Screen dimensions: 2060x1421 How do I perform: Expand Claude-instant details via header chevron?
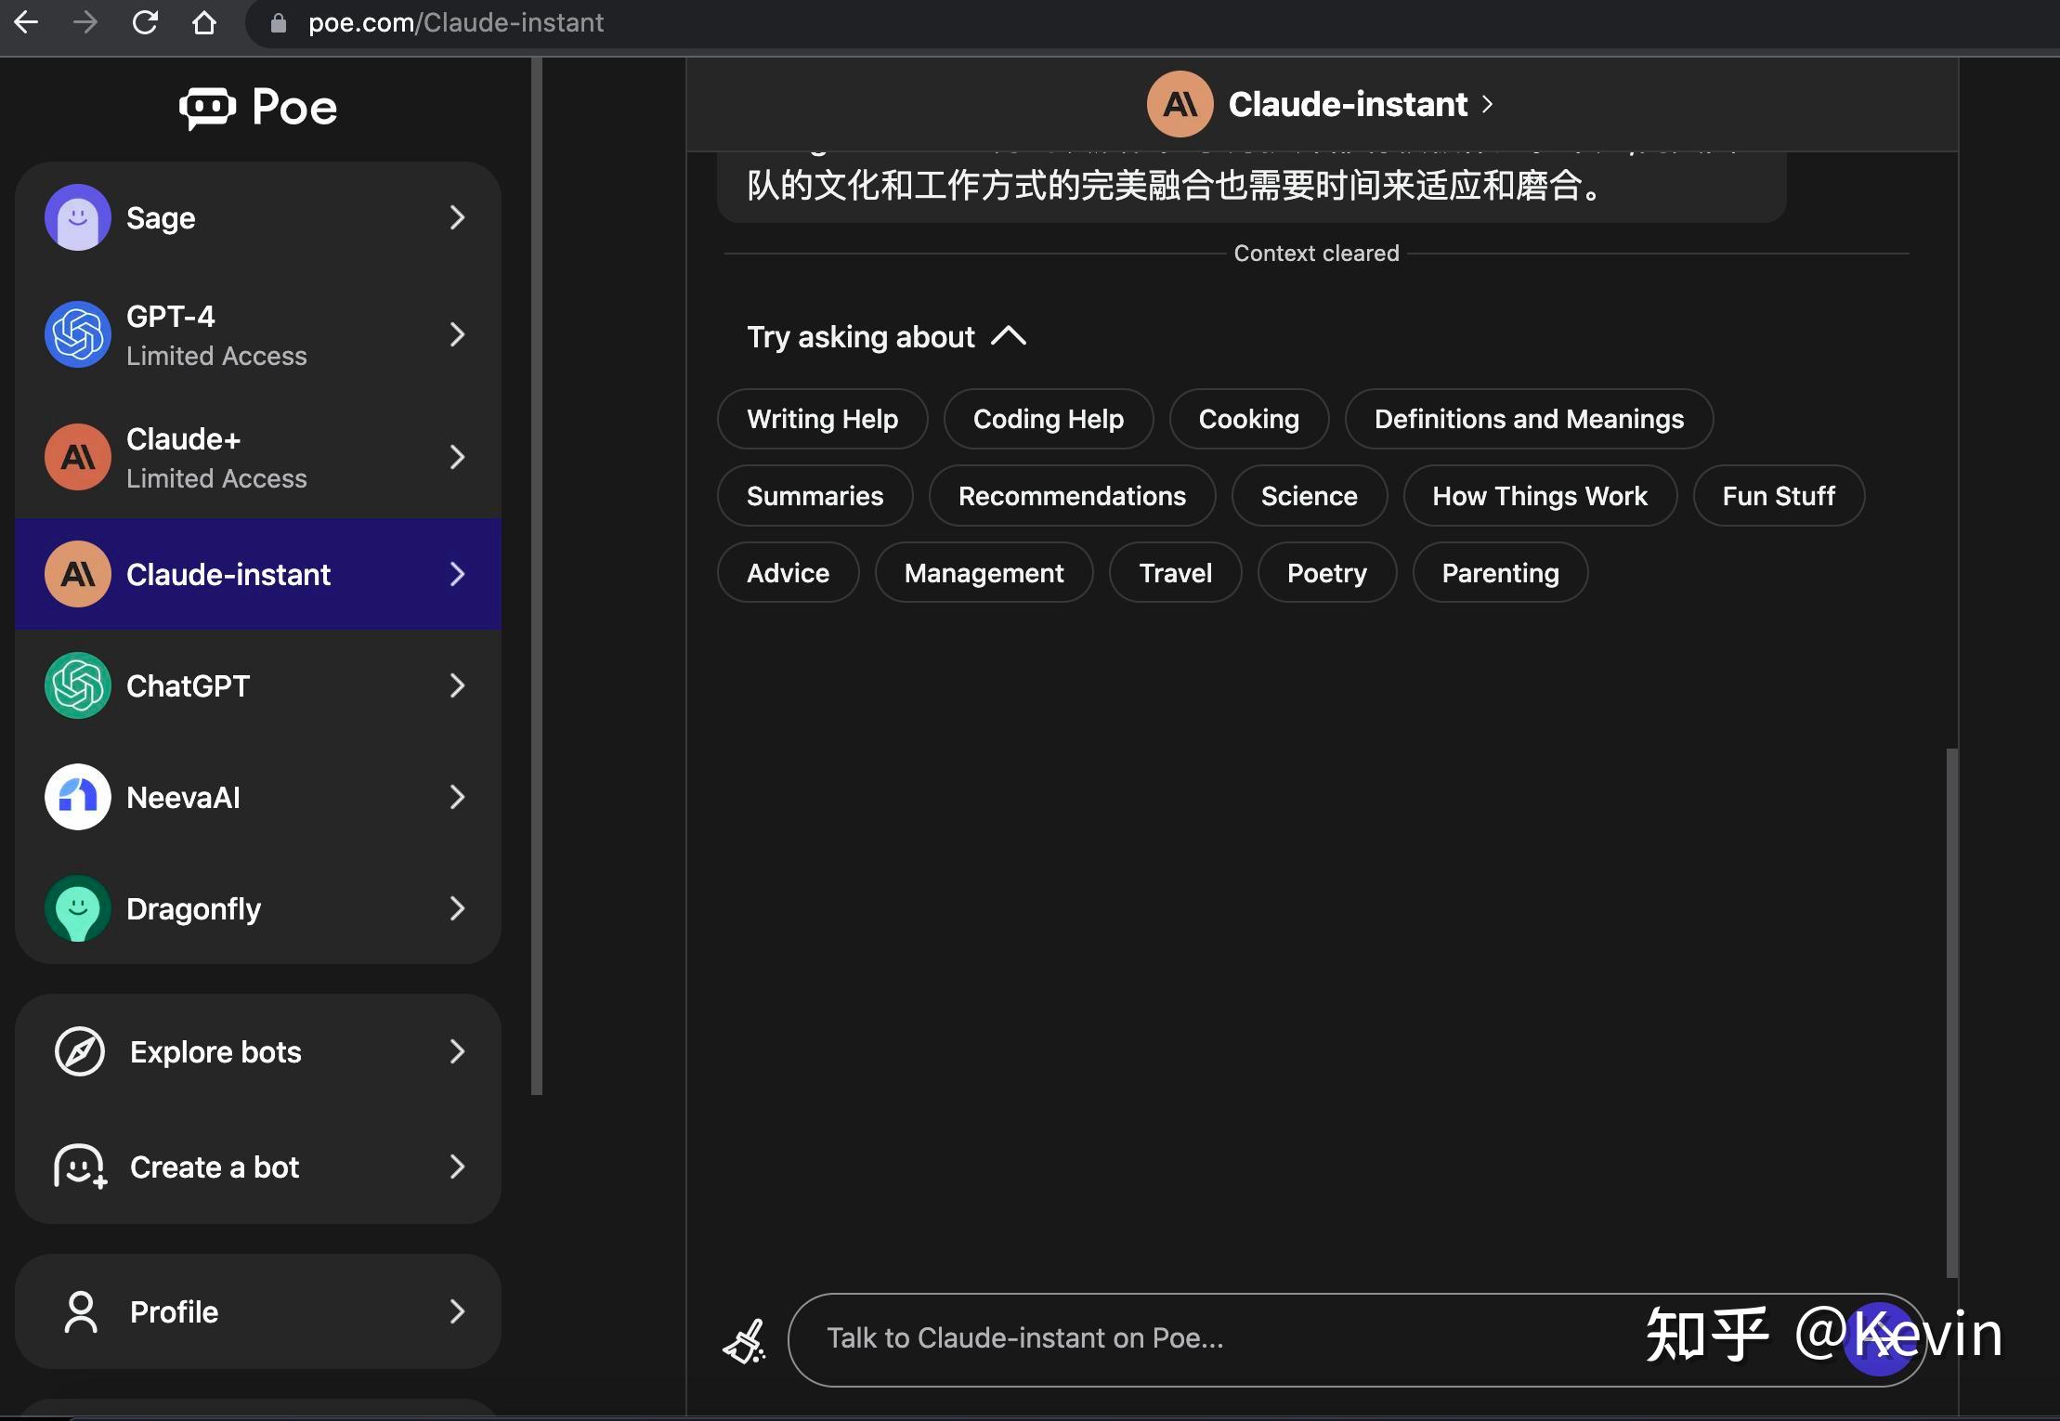click(1488, 104)
